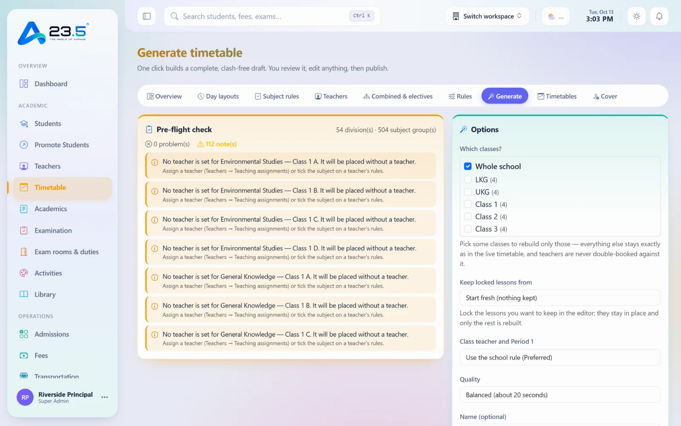Open Dashboard from the sidebar

pyautogui.click(x=62, y=84)
